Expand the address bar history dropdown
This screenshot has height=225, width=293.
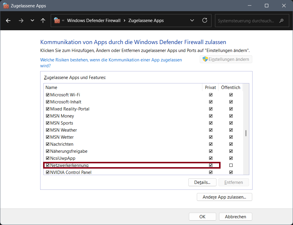coord(192,20)
